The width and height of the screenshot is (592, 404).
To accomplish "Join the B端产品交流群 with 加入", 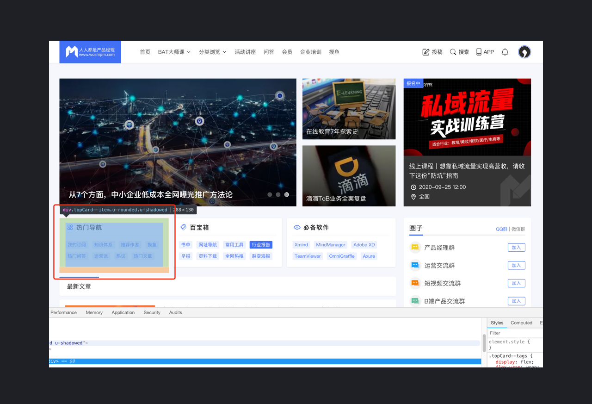I will (x=516, y=301).
